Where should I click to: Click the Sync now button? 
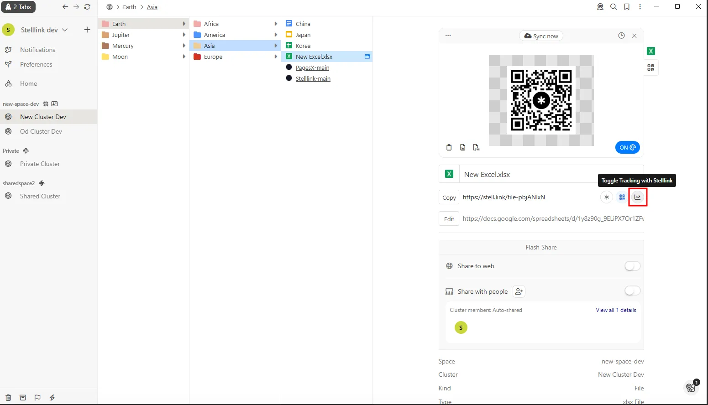pos(541,36)
